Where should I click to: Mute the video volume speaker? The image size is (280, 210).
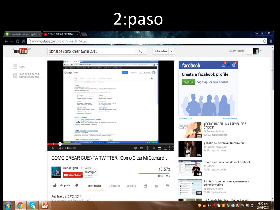pyautogui.click(x=61, y=148)
